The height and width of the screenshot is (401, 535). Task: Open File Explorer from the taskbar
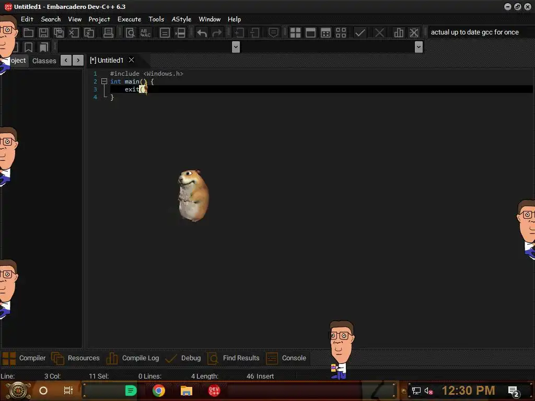187,391
